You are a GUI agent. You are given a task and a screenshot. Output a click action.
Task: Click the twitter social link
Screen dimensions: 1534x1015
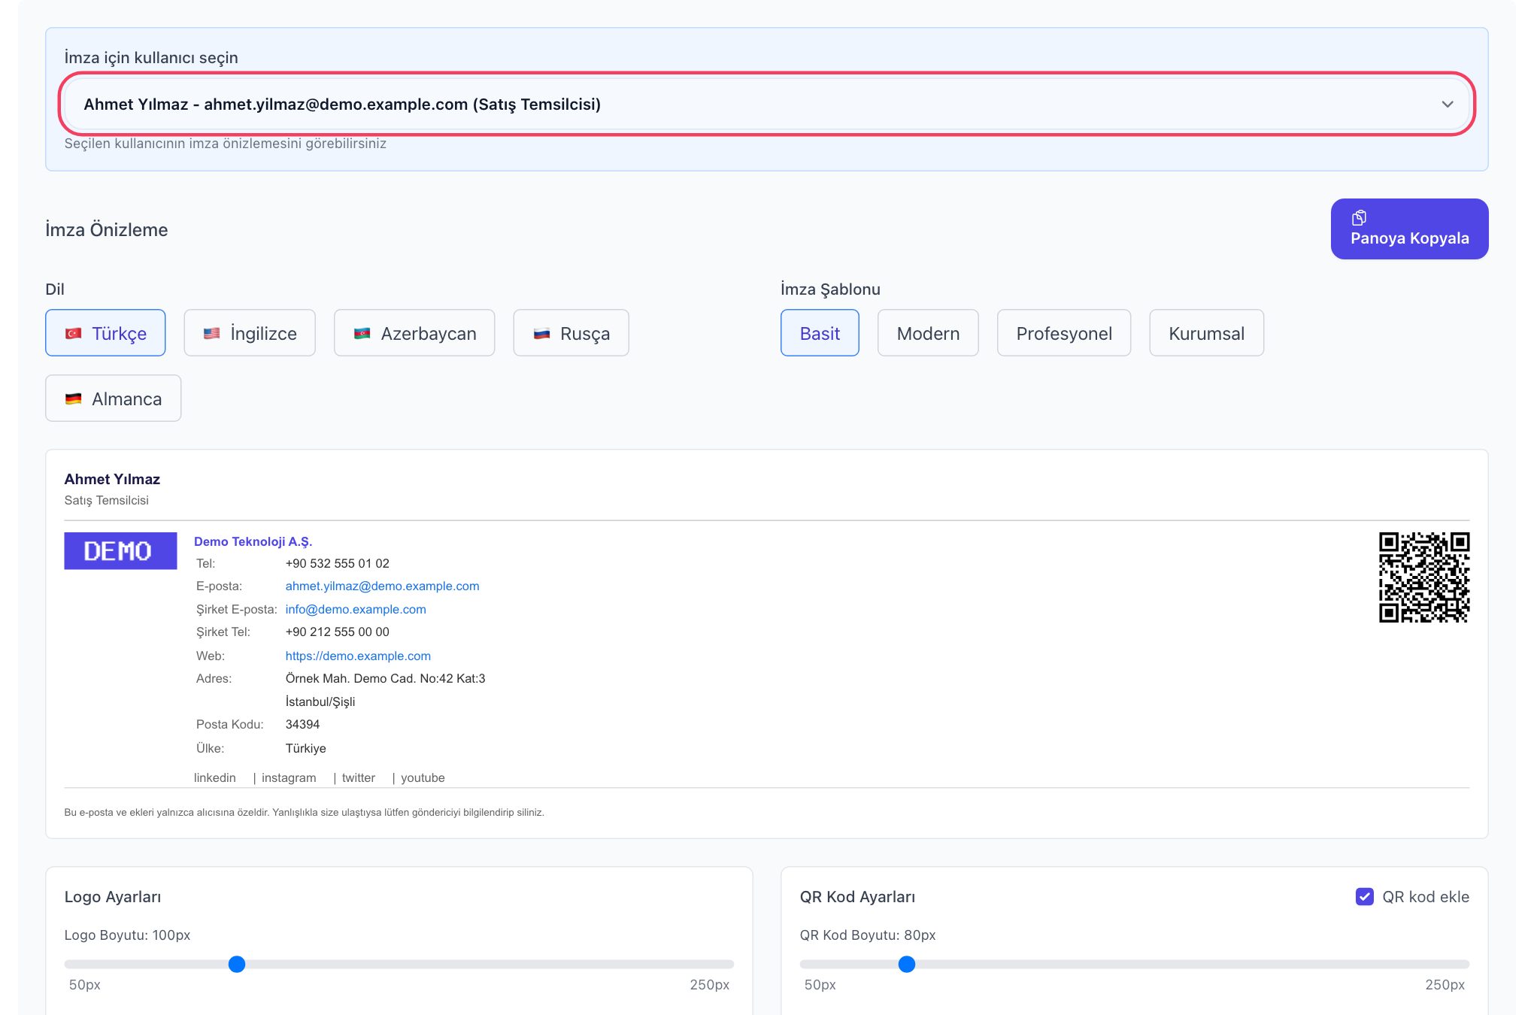pyautogui.click(x=359, y=778)
